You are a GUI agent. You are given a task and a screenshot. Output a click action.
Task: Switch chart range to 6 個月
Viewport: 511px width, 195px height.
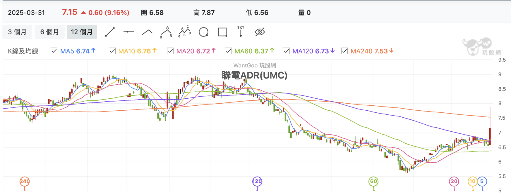click(49, 32)
